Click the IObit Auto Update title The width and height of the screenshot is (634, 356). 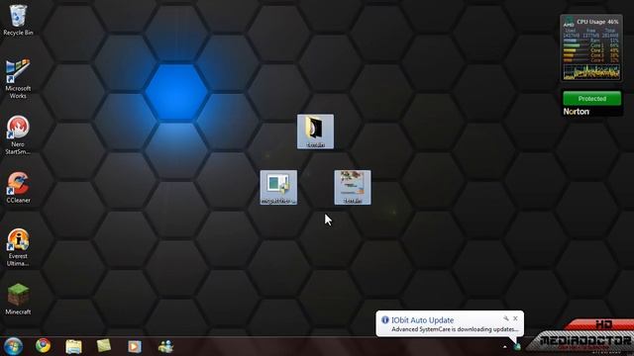(x=423, y=320)
